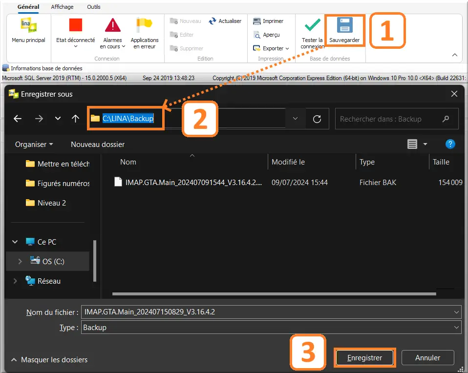Go up one folder level
Viewport: 468px width, 373px height.
tap(75, 119)
